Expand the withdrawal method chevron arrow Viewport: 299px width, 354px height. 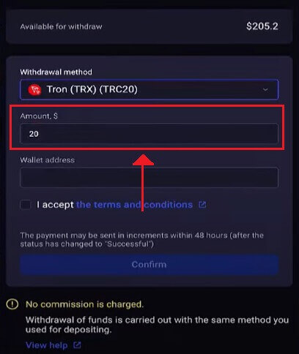pyautogui.click(x=265, y=89)
